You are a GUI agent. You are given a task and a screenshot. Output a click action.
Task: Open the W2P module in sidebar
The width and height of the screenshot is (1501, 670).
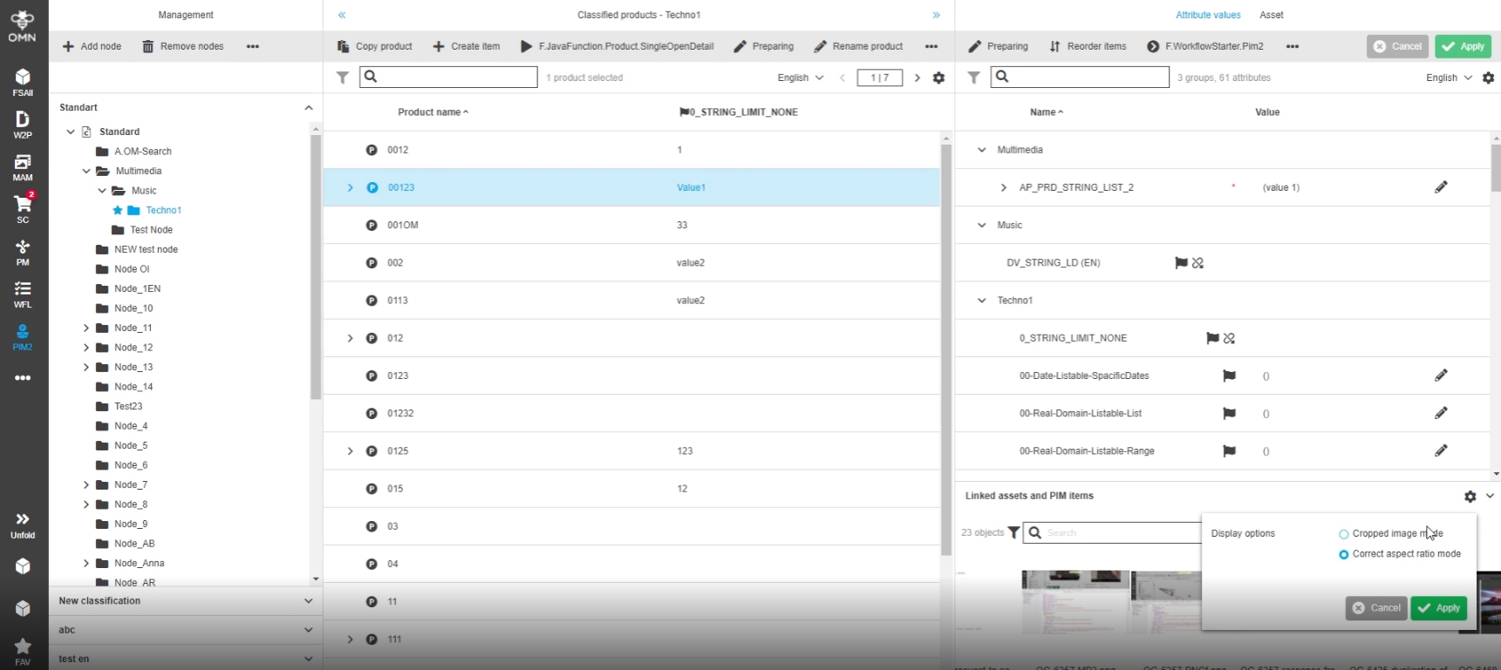tap(23, 125)
